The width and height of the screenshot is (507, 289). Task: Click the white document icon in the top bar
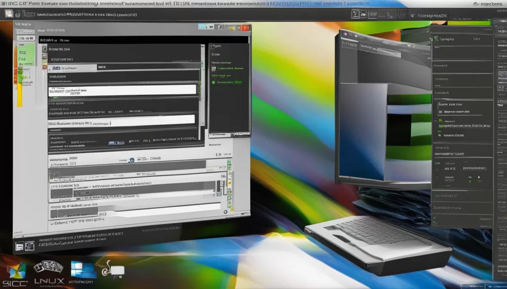point(9,13)
